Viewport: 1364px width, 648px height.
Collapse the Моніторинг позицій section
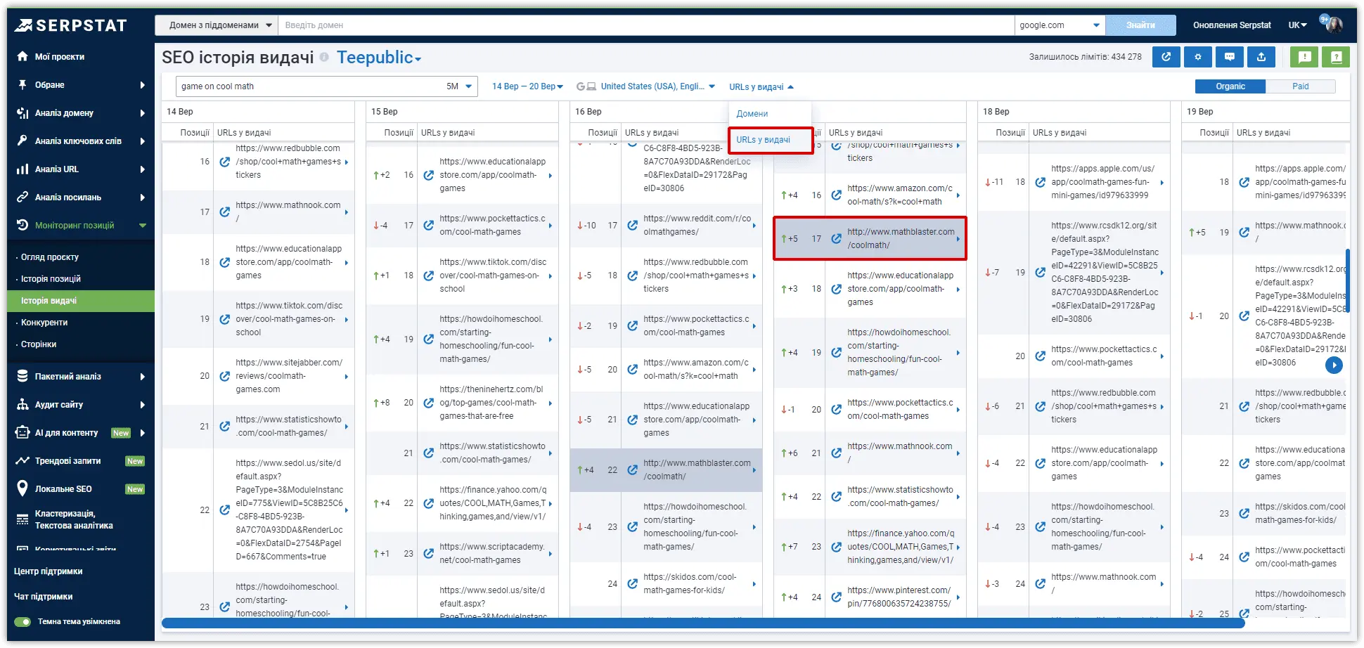[x=80, y=225]
